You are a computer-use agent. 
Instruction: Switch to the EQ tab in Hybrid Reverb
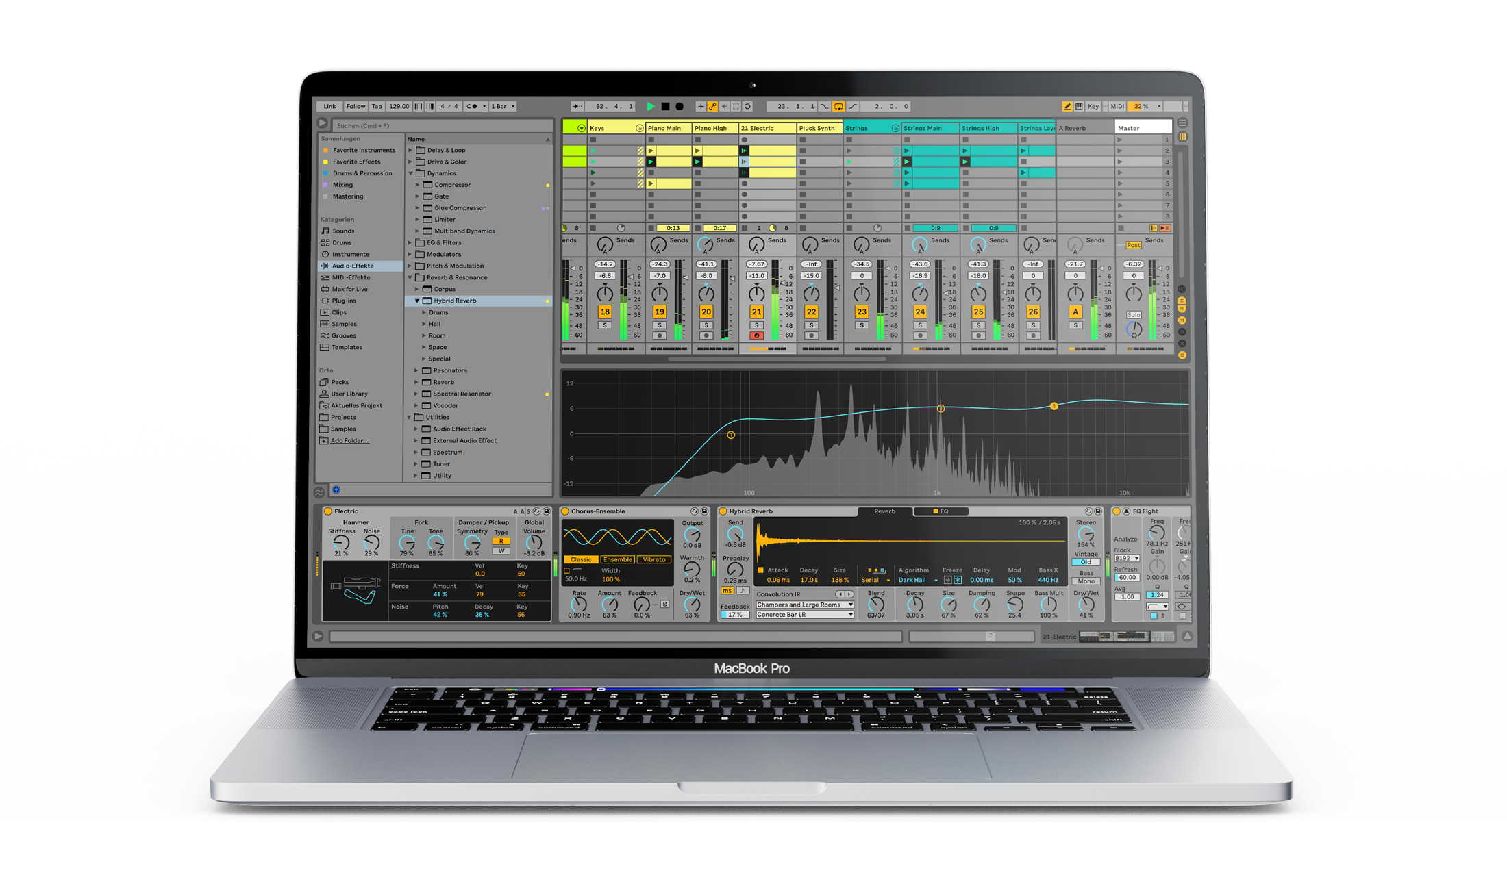pyautogui.click(x=943, y=511)
